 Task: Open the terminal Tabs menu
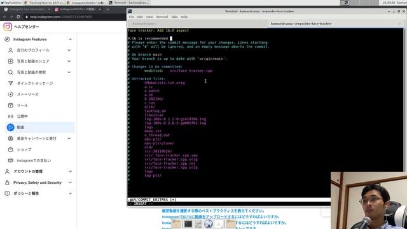click(x=174, y=17)
